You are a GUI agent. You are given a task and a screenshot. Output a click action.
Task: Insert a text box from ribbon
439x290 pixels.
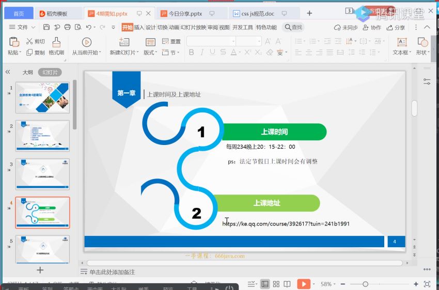pos(402,42)
